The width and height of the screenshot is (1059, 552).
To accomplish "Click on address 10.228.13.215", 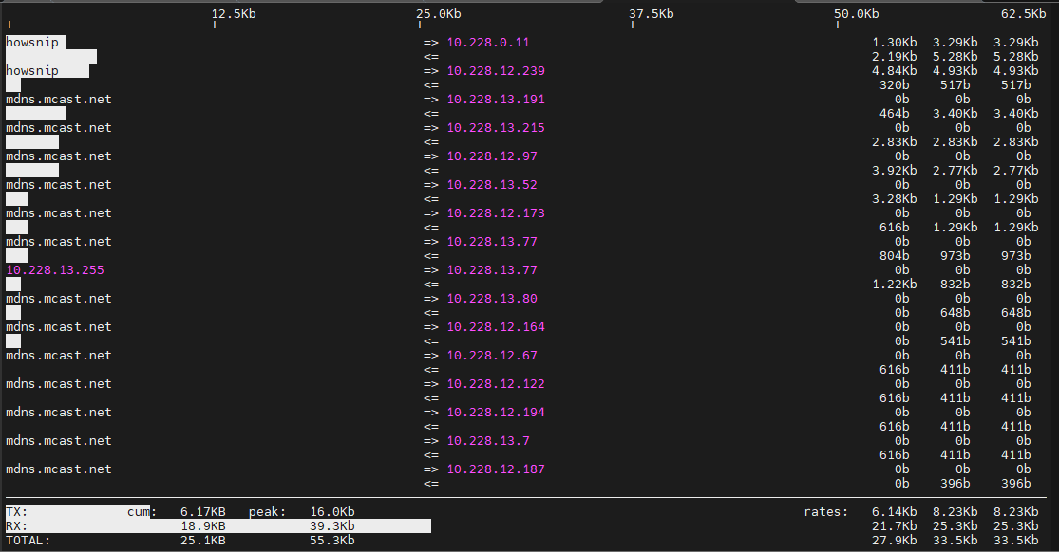I will click(x=496, y=127).
